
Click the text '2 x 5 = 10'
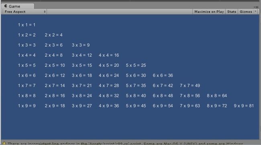(55, 65)
